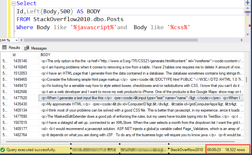Select cell with Id 1449465

coord(25,79)
